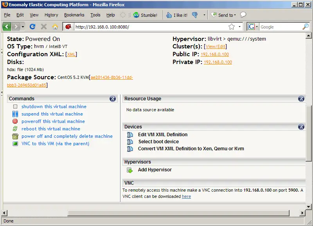Click the I like it! thumbs-up
313x226 pixels.
(x=177, y=15)
